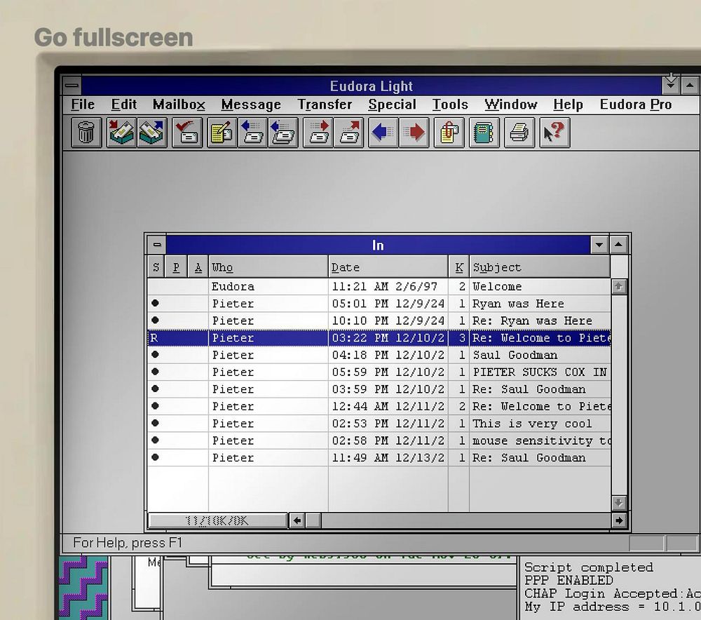Go to next message with red arrow
The width and height of the screenshot is (701, 620).
414,133
